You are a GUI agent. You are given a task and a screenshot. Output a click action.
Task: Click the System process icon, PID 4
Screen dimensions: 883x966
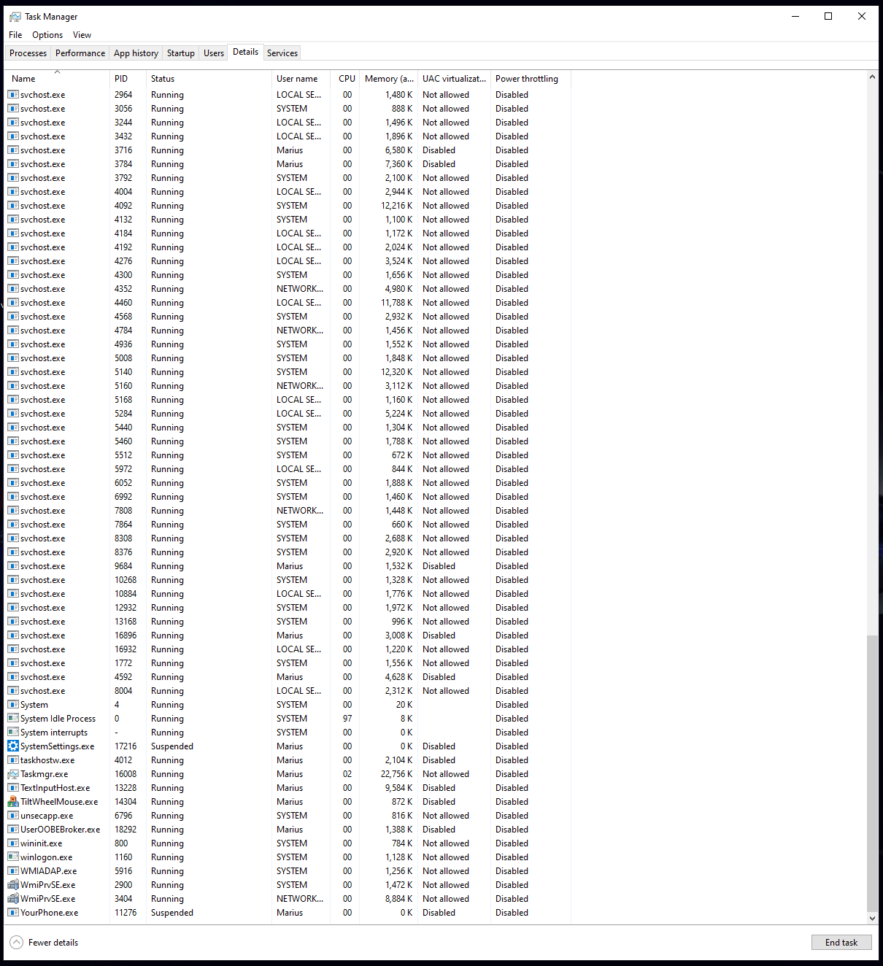point(13,705)
